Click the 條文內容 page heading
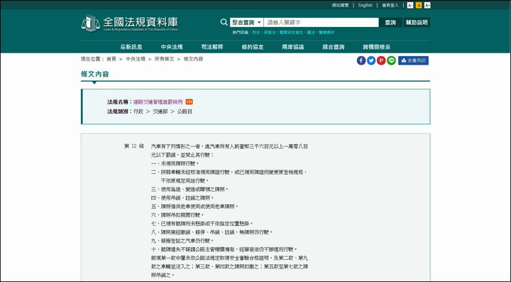 pos(95,75)
